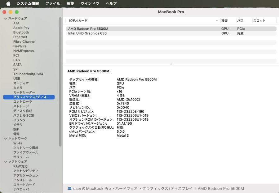Select カメラ in the sidebar

coord(18,88)
